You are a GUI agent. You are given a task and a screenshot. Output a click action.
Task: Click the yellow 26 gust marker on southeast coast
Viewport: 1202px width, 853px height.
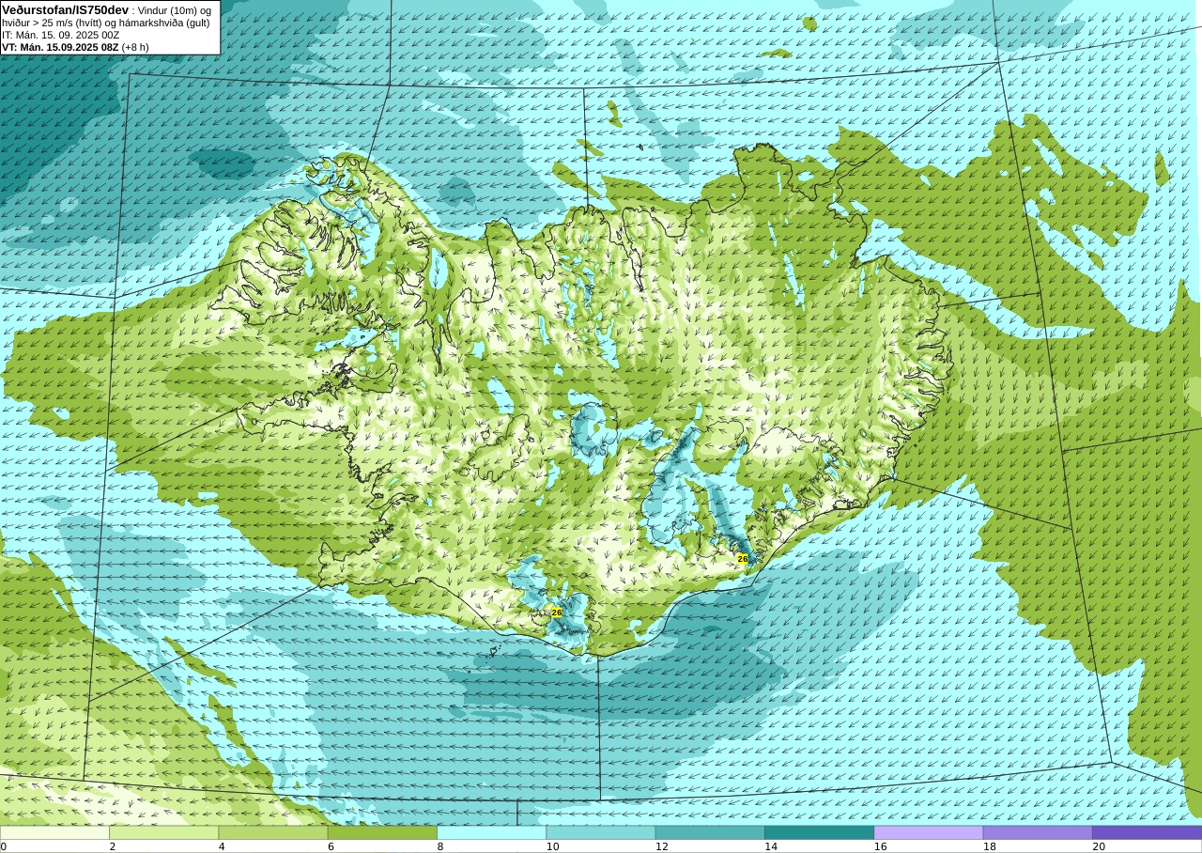[x=743, y=559]
